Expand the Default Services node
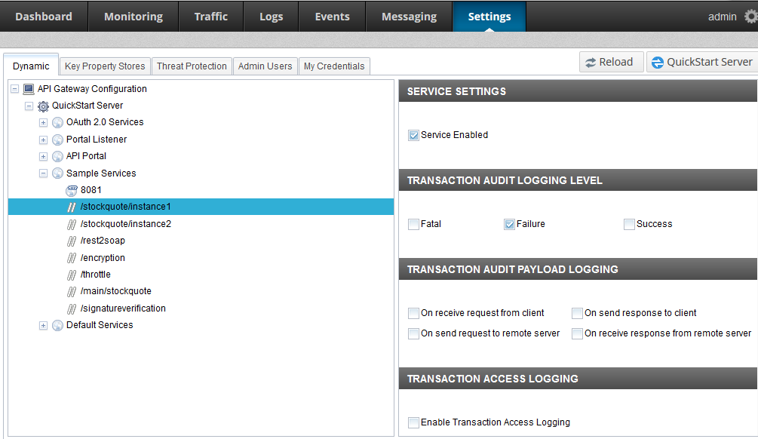Image resolution: width=758 pixels, height=439 pixels. [43, 325]
